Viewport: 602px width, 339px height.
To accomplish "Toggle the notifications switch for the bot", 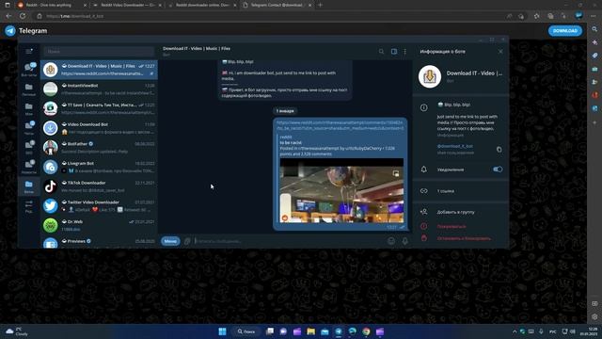I will (x=498, y=169).
